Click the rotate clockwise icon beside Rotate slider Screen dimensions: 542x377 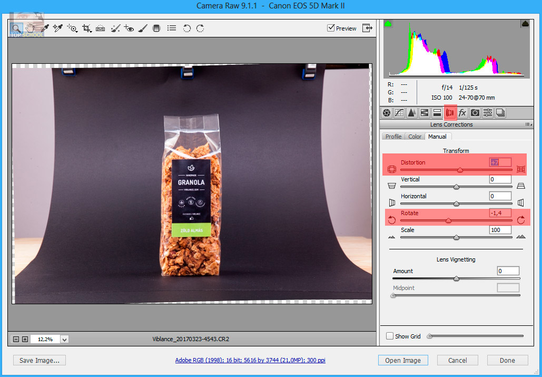point(521,220)
